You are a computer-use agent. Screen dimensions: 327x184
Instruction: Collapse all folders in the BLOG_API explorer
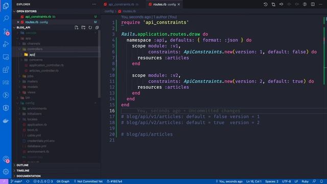click(x=97, y=28)
